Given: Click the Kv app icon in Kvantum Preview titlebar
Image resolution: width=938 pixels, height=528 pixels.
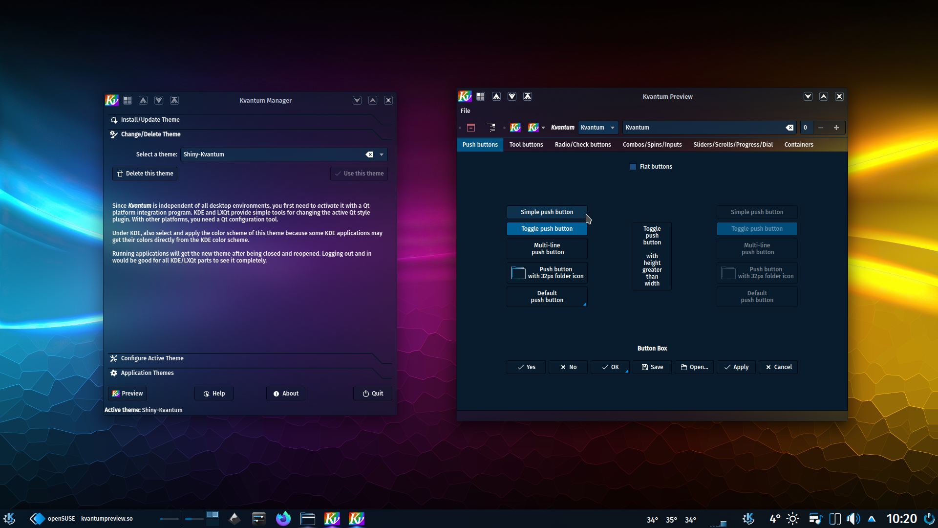Looking at the screenshot, I should point(465,96).
